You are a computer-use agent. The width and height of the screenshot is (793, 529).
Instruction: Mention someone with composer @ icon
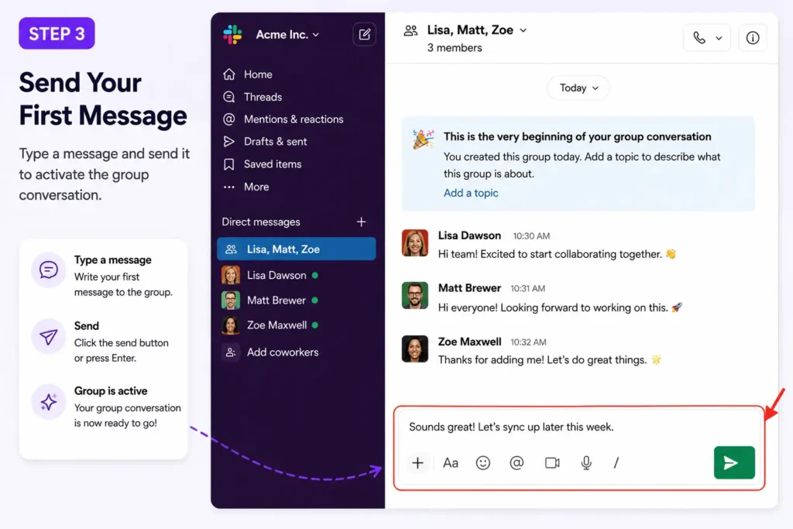pos(517,462)
